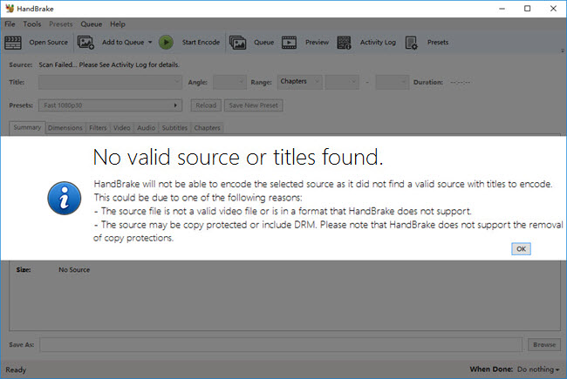Click the 'No valid source or titles found' heading
Image resolution: width=567 pixels, height=379 pixels.
pos(238,157)
